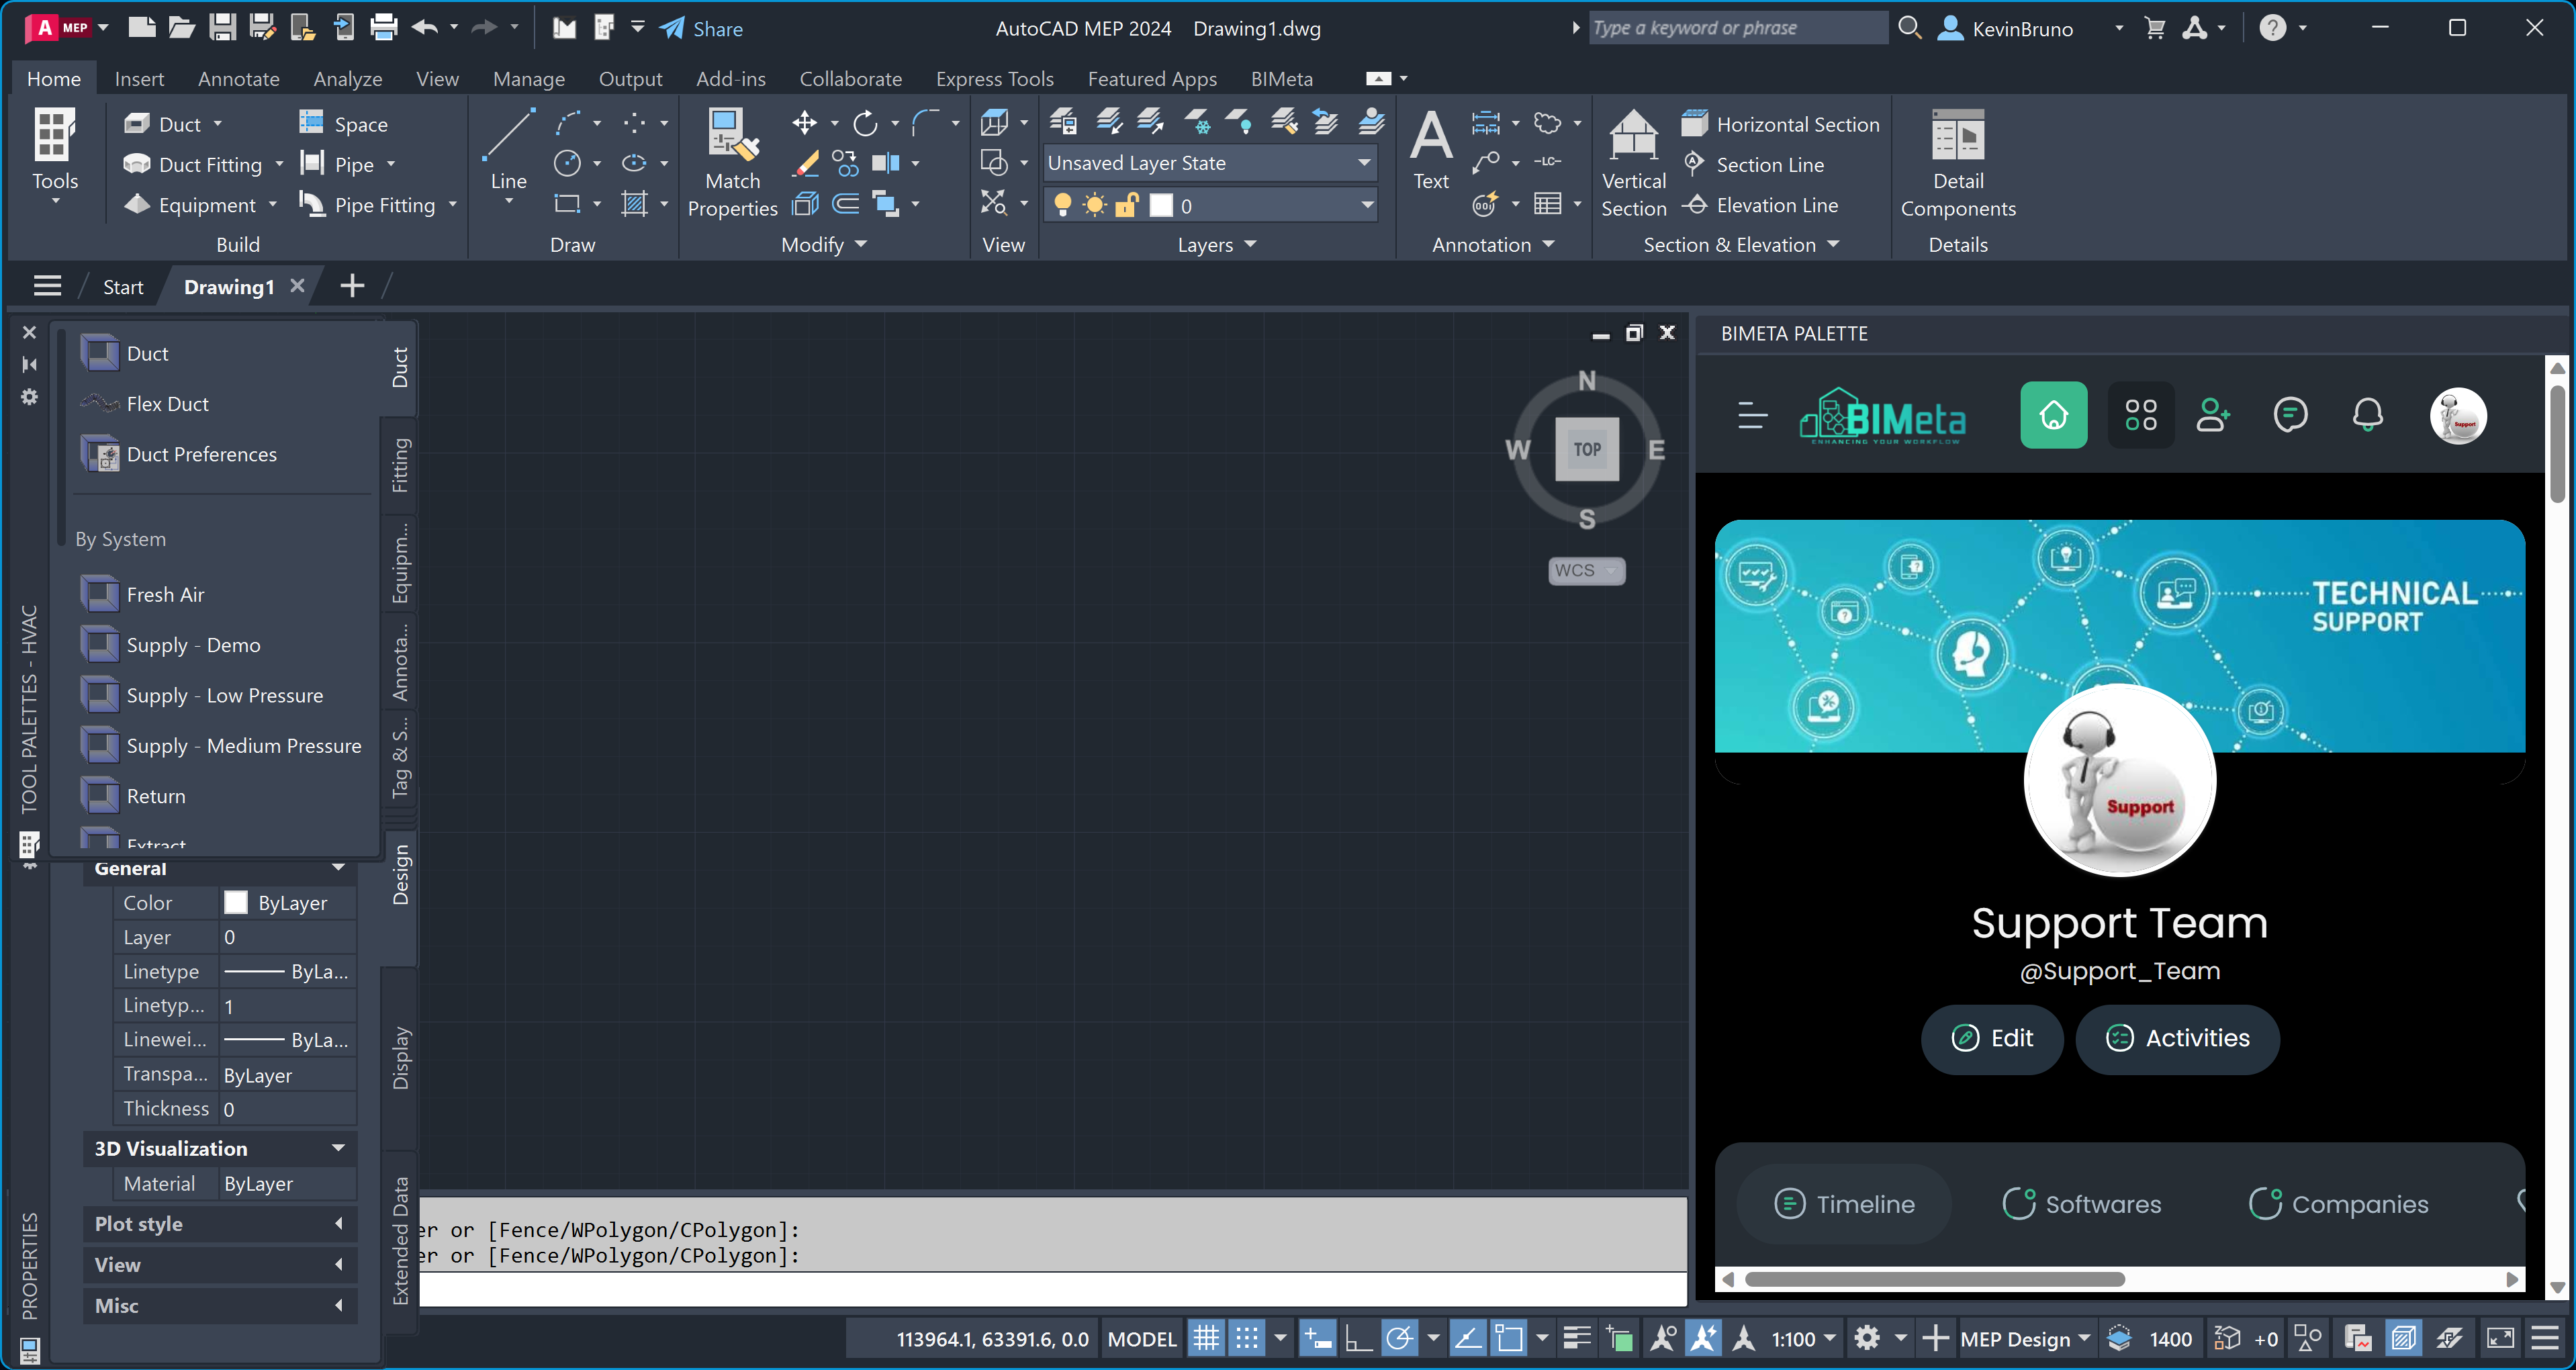Switch to the Annotate ribbon tab
Screen dimensions: 2576x1370
click(x=239, y=79)
